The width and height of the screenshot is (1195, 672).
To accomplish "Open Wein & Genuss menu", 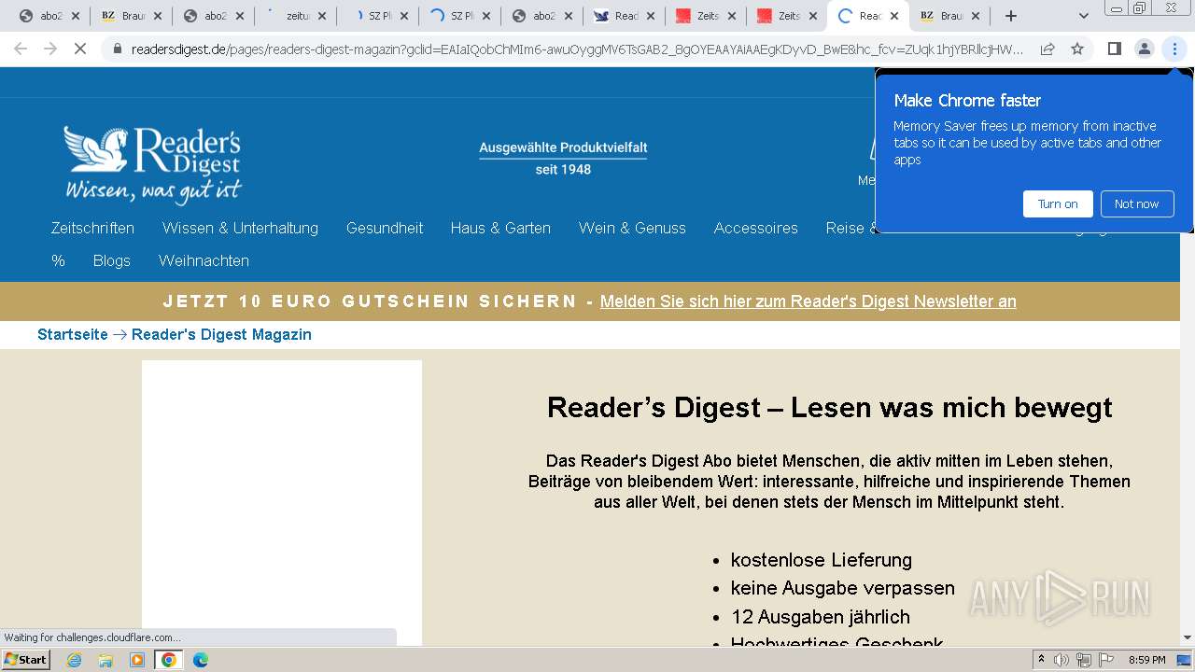I will [x=632, y=228].
